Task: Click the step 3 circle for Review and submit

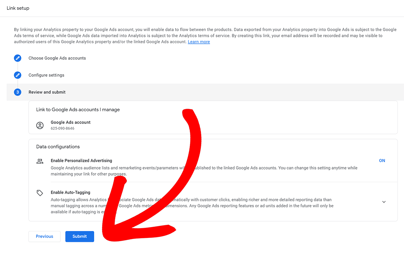Action: (17, 92)
